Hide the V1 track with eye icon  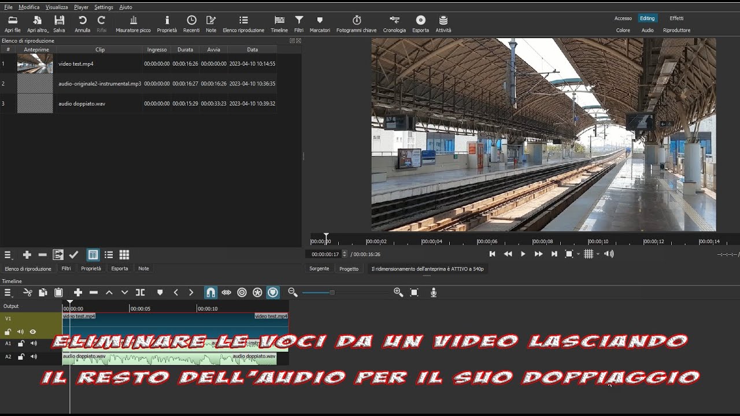point(33,332)
